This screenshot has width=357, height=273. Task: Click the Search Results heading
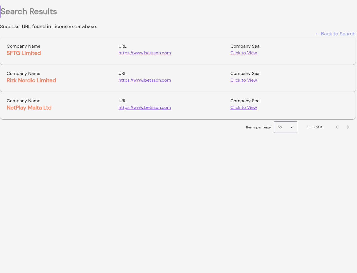[x=29, y=11]
